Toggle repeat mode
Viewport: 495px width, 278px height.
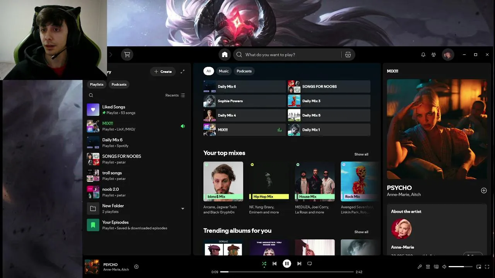click(309, 264)
